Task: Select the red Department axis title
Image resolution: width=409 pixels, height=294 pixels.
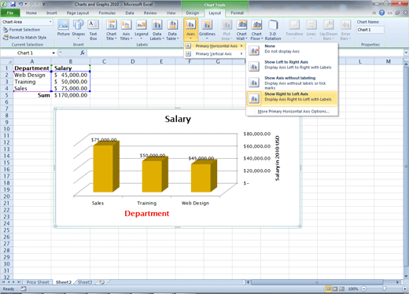Action: point(147,213)
